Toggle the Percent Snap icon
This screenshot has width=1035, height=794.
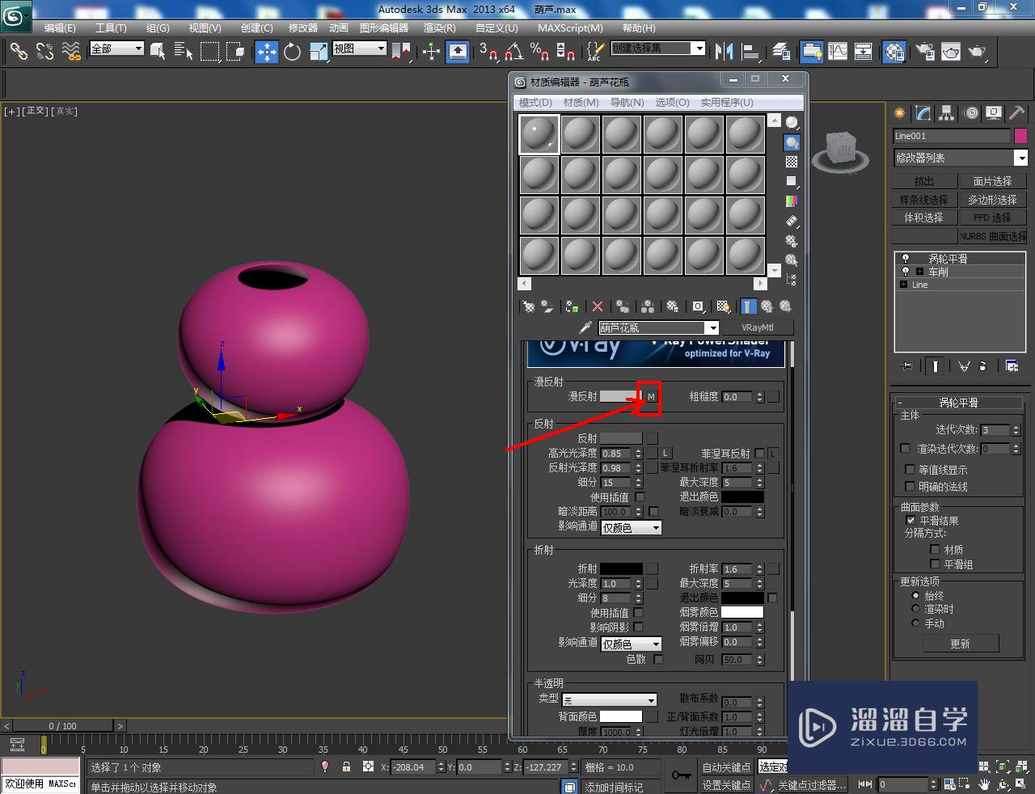(539, 52)
